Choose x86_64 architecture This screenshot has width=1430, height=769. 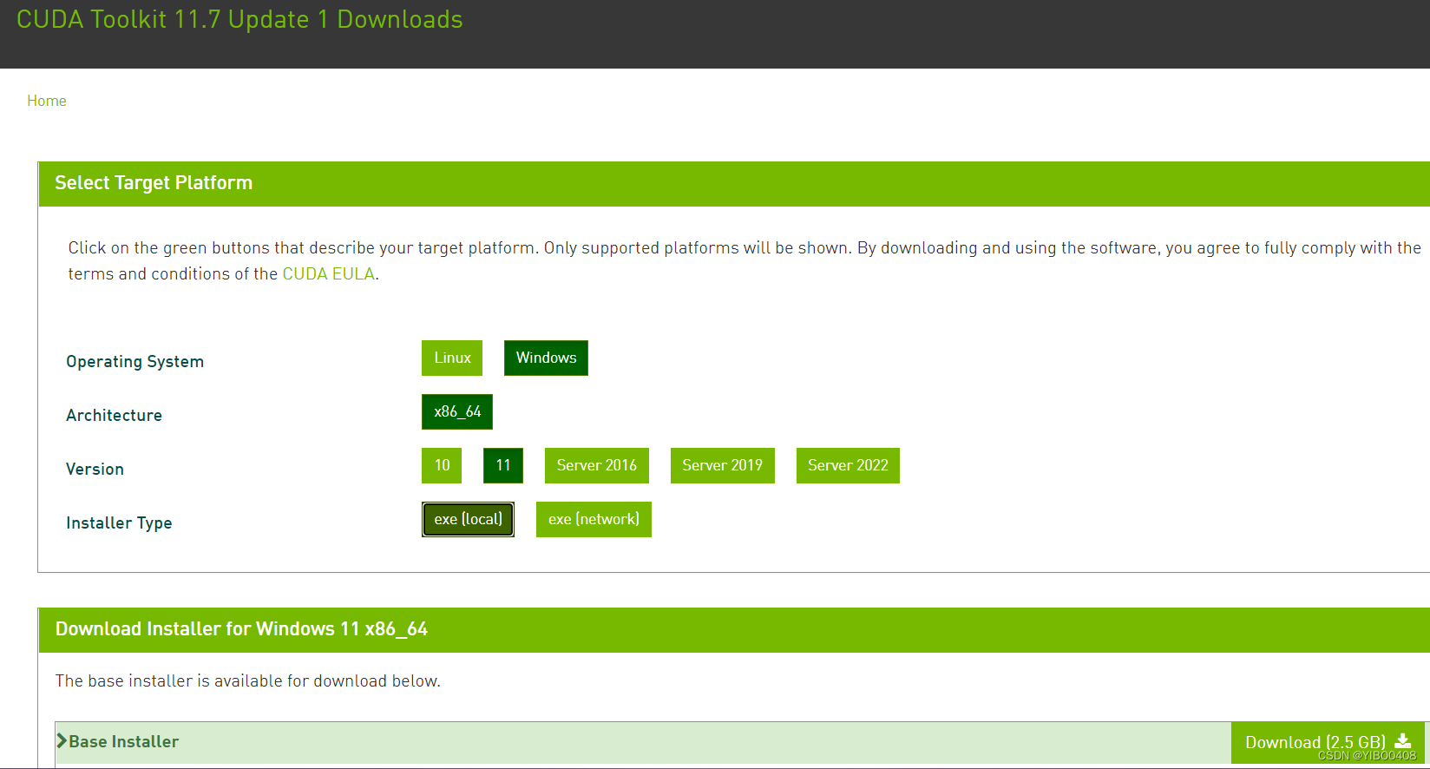tap(457, 411)
